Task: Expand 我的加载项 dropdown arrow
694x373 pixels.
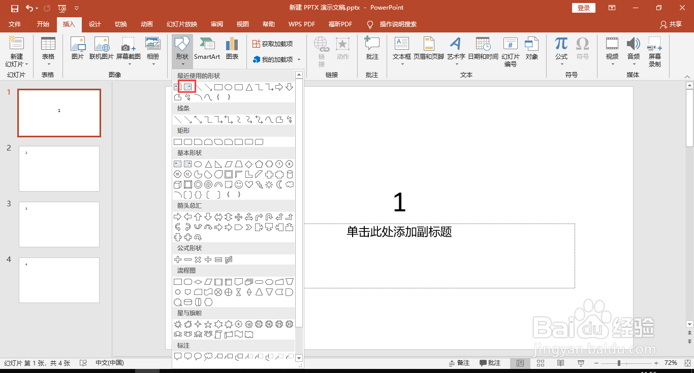Action: (299, 60)
